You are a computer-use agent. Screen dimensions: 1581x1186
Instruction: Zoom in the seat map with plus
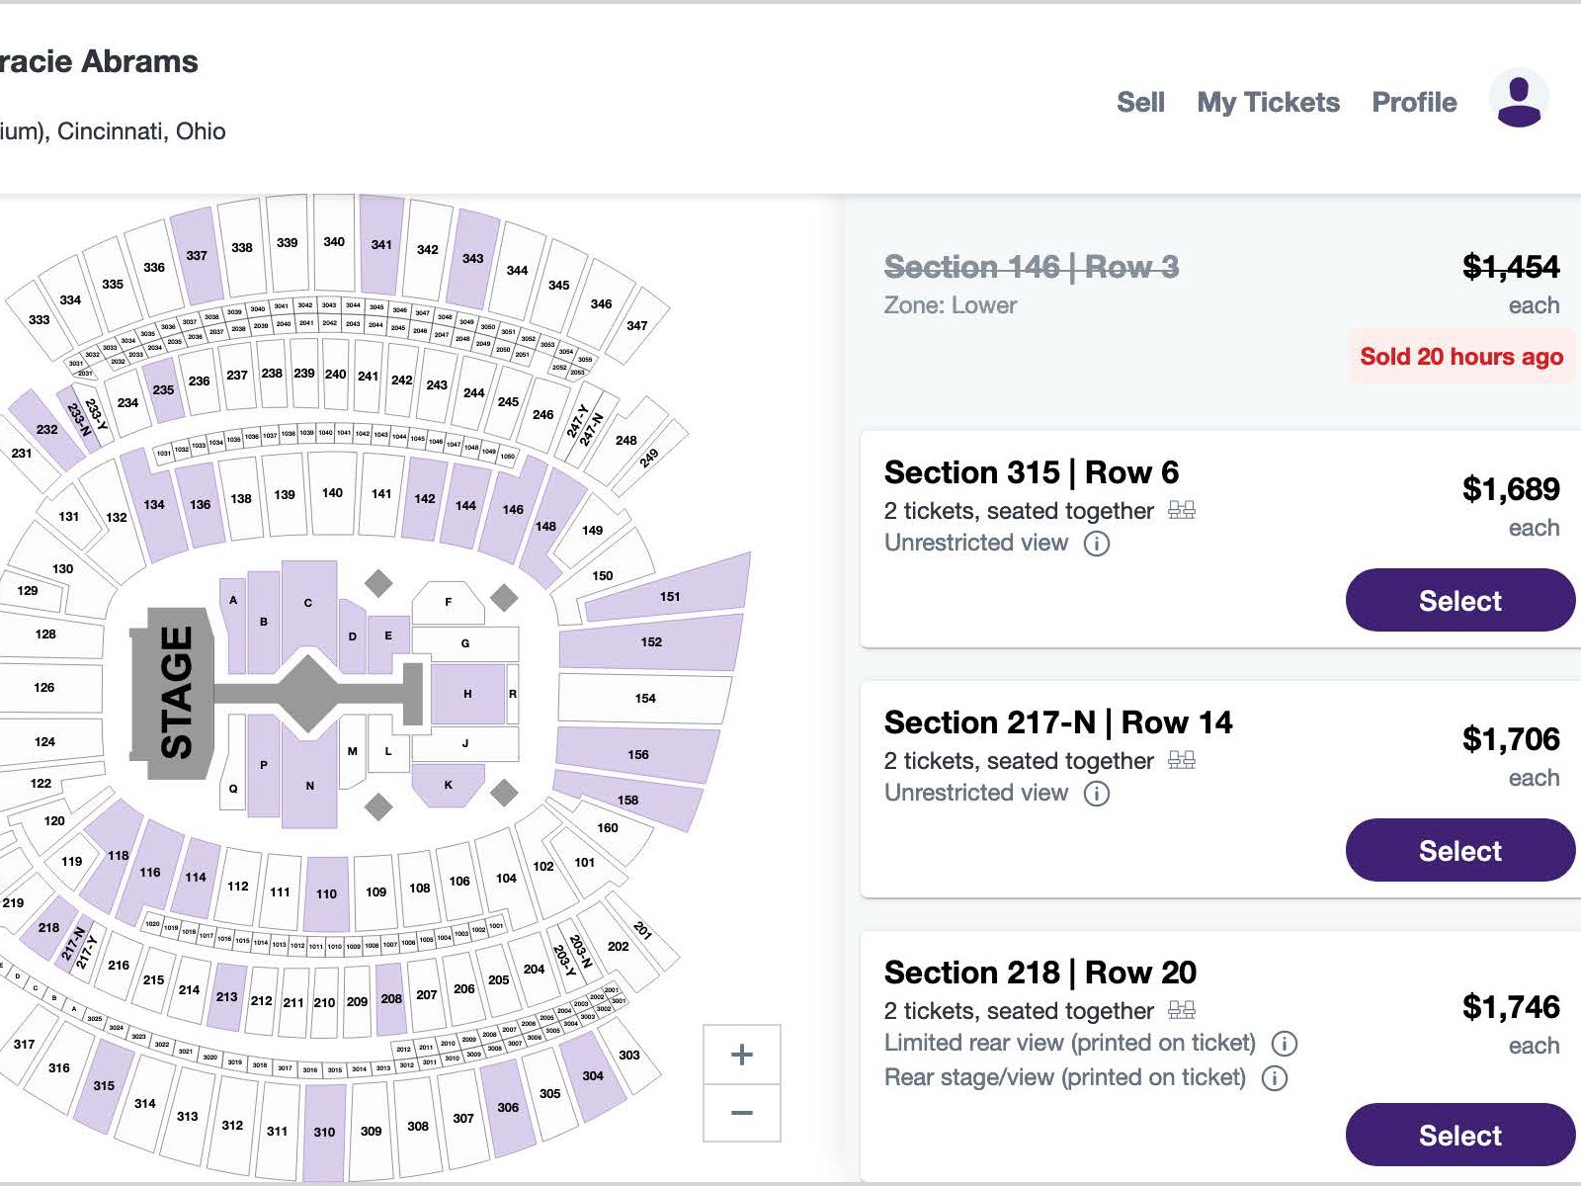742,1055
